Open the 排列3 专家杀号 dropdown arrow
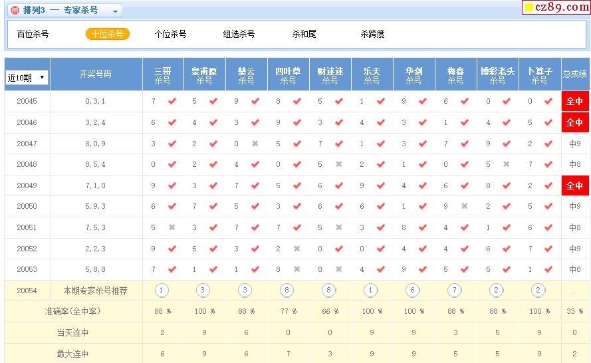 (x=115, y=11)
